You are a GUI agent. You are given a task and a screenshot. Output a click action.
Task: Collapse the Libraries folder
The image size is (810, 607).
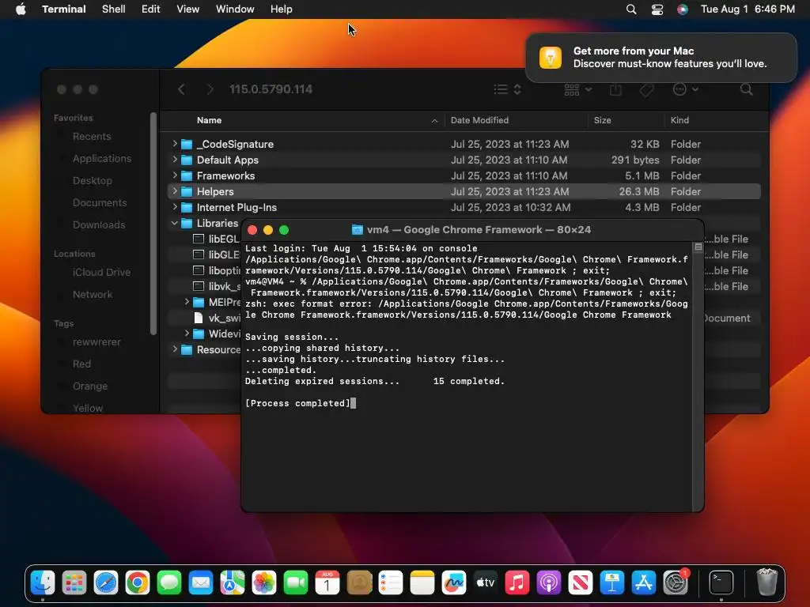(x=175, y=223)
